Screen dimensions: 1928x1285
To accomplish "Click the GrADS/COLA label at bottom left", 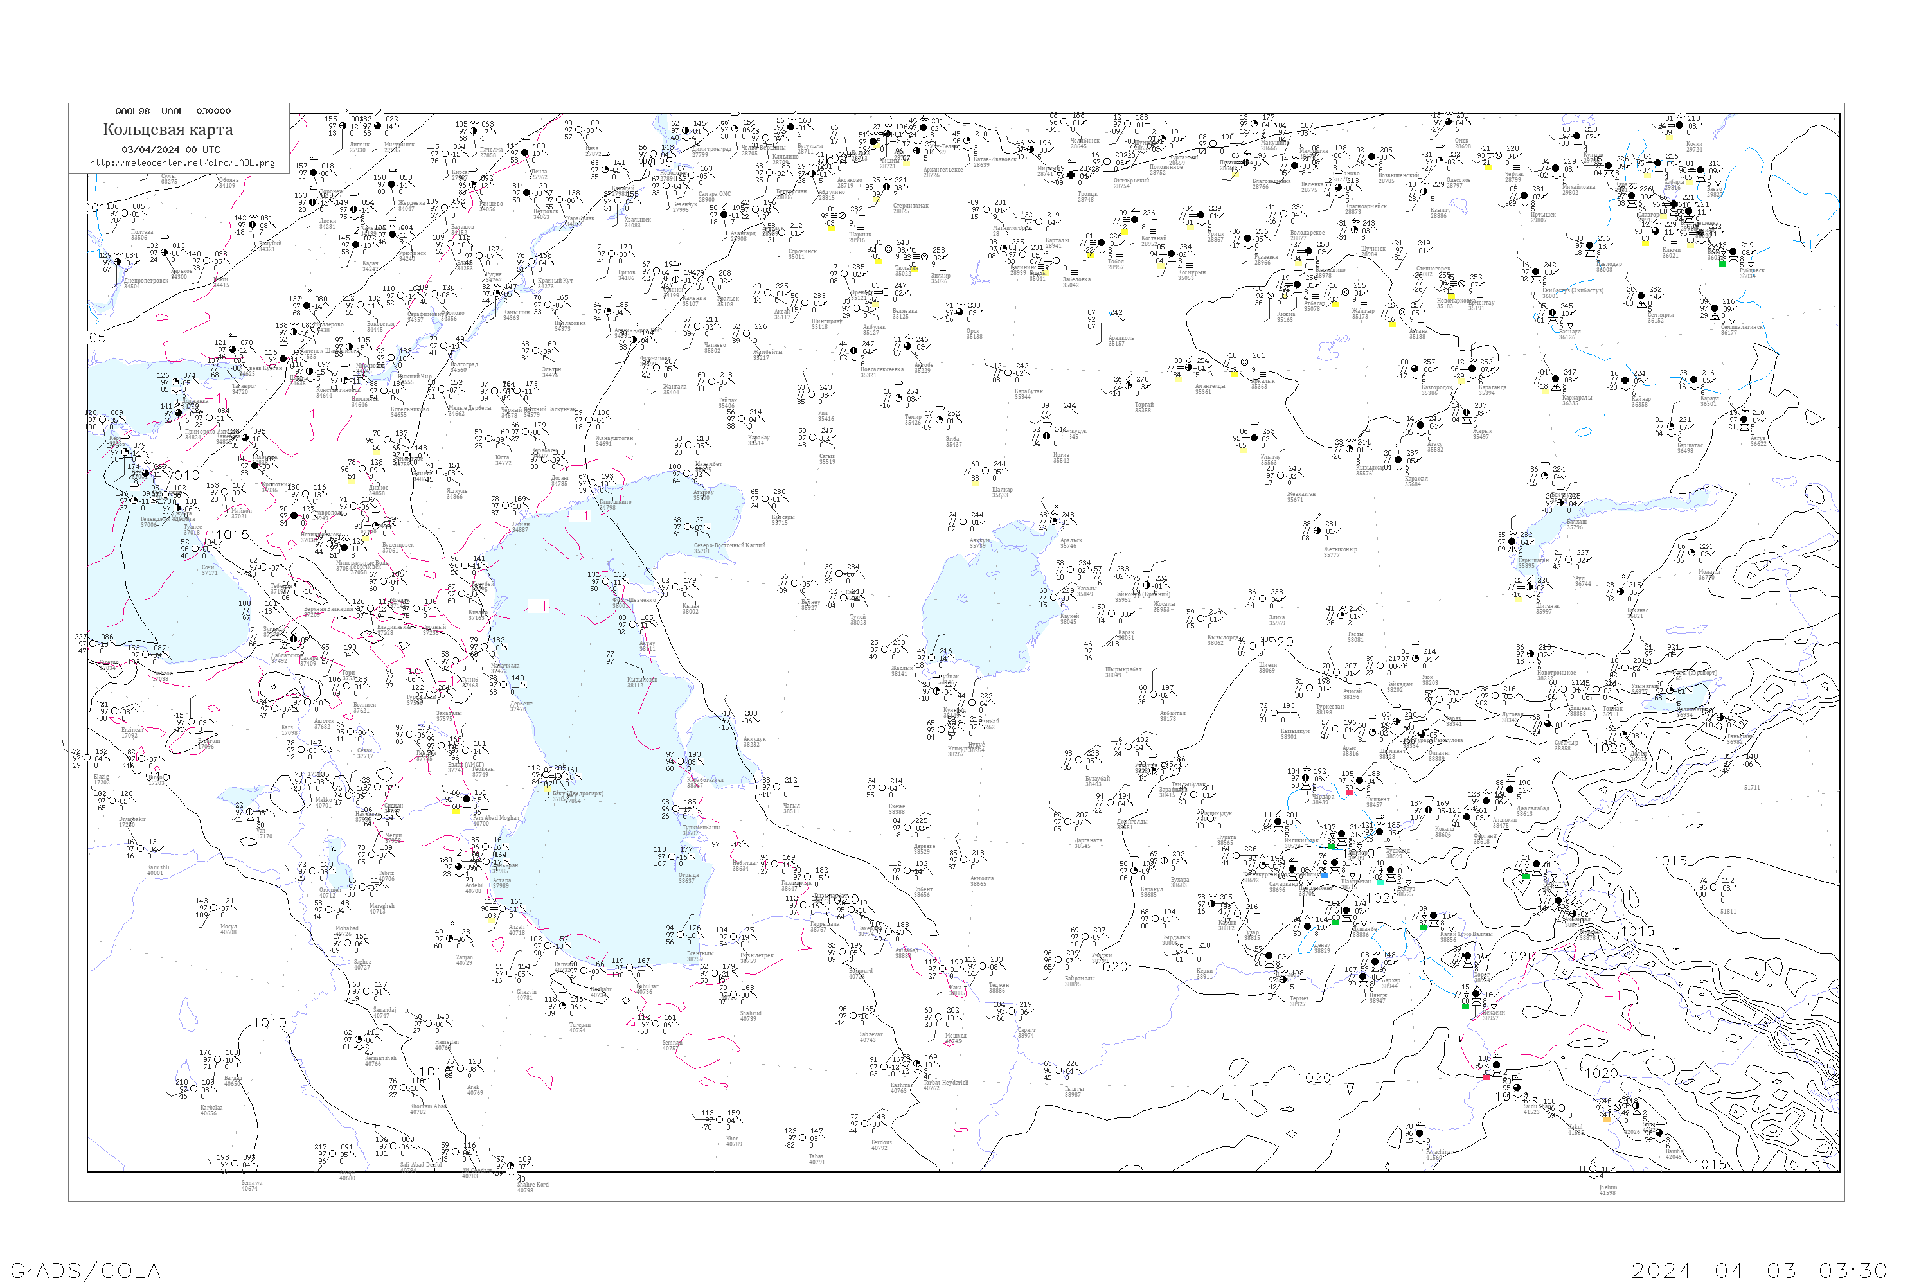I will 86,1270.
